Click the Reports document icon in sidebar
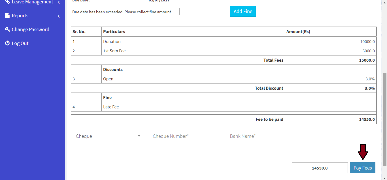The width and height of the screenshot is (387, 180). (x=7, y=16)
